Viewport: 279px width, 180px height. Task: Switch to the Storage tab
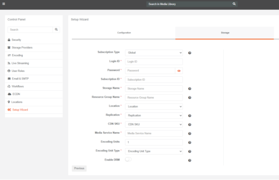click(x=224, y=33)
